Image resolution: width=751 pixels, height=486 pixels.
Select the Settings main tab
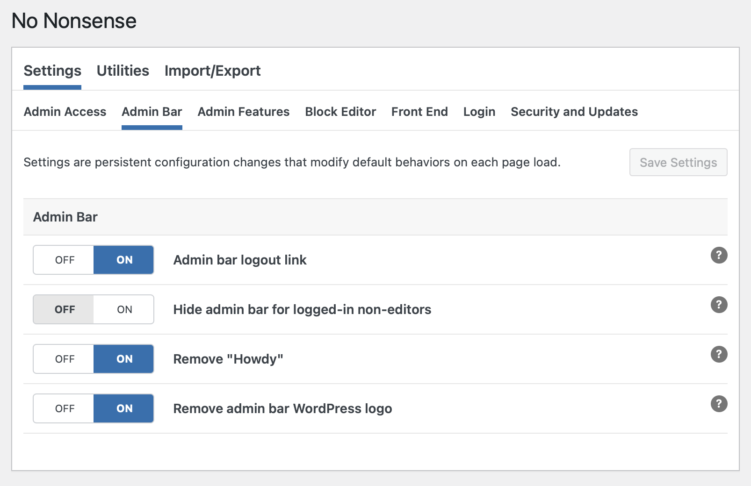point(52,71)
